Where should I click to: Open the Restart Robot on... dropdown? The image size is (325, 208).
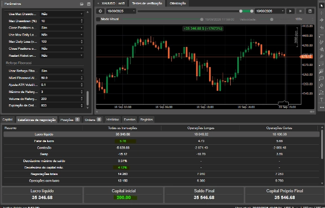pos(62,56)
